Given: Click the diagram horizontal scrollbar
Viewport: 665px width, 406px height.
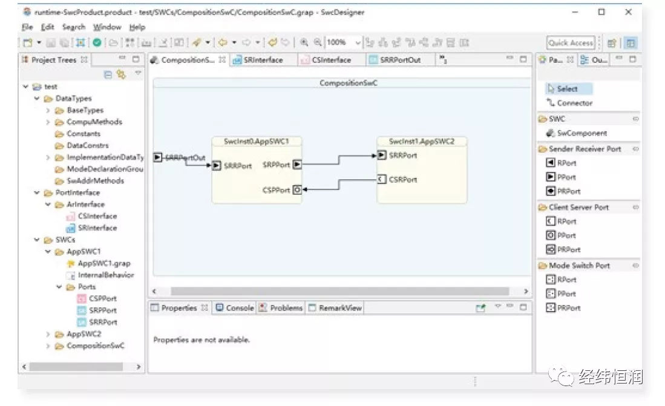Looking at the screenshot, I should pyautogui.click(x=339, y=292).
